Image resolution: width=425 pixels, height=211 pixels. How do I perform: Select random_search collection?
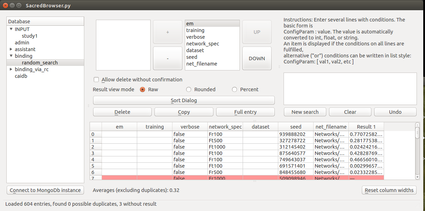(40, 63)
